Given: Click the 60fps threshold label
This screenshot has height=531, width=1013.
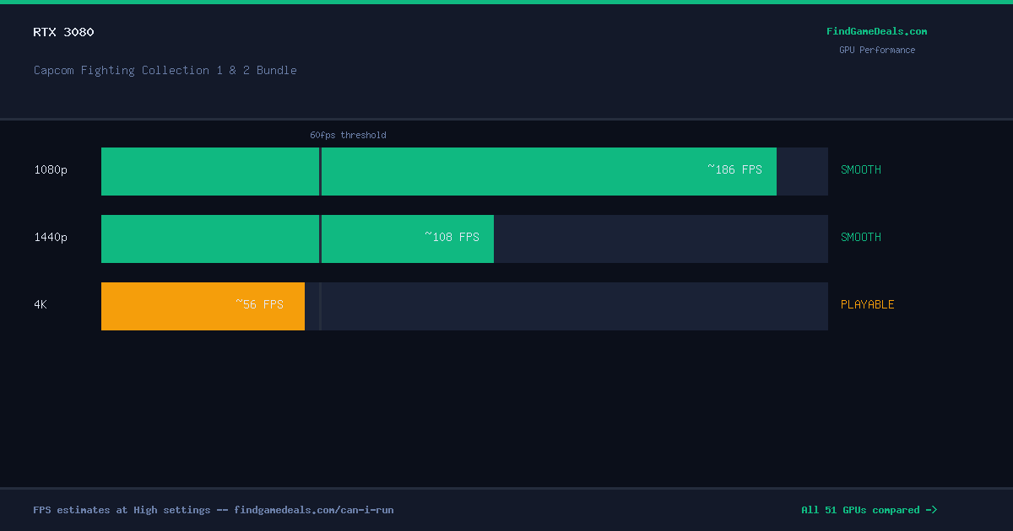Looking at the screenshot, I should tap(348, 135).
